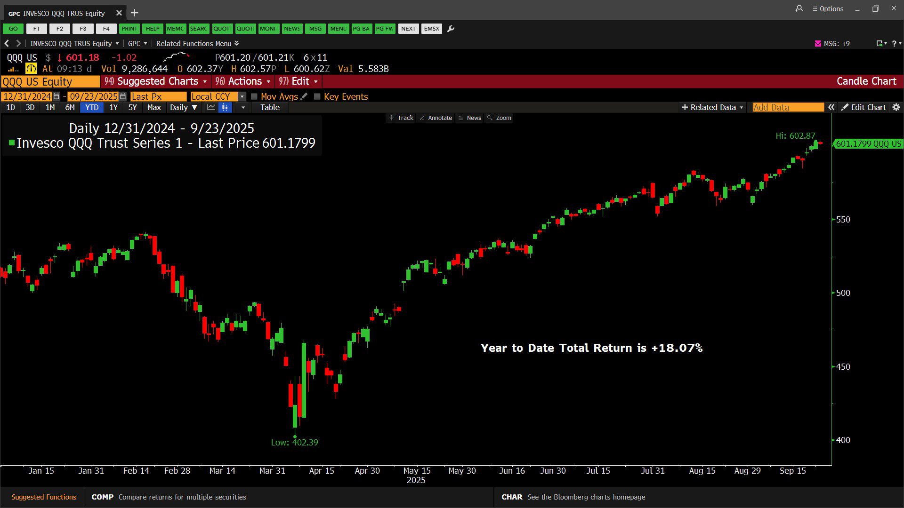Expand the Related Data dropdown

tap(712, 107)
